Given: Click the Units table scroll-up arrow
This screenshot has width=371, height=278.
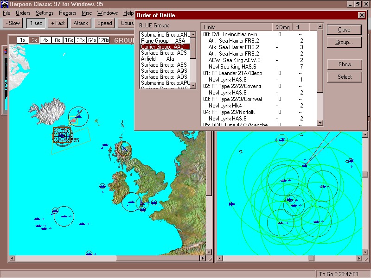Looking at the screenshot, I should (320, 26).
